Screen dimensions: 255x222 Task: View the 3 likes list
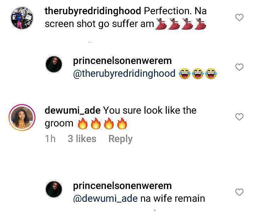82,139
